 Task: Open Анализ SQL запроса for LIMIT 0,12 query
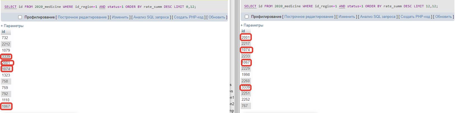pyautogui.click(x=151, y=17)
